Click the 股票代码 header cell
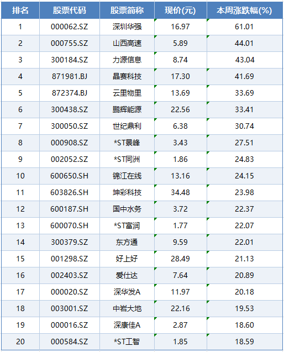 (70, 10)
